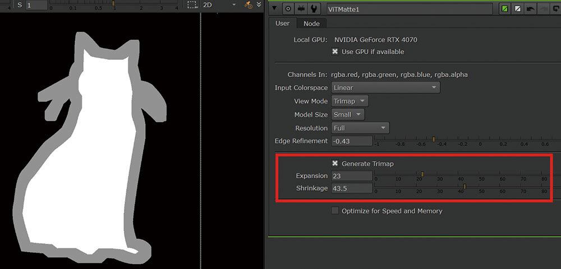Open the Input Colorspace dropdown
This screenshot has width=561, height=269.
point(385,88)
